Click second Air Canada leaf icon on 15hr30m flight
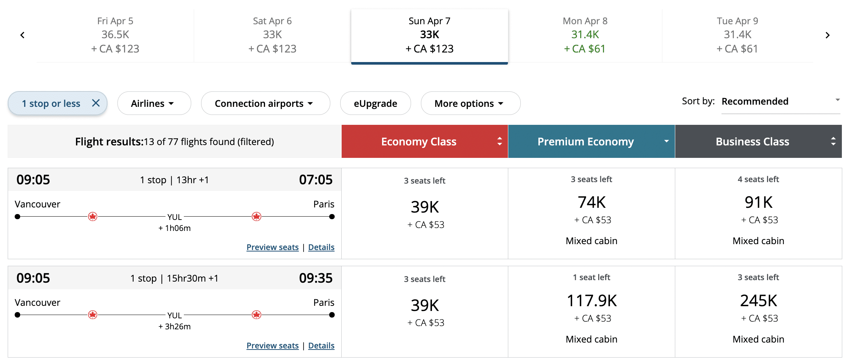The height and width of the screenshot is (362, 847). click(x=257, y=315)
